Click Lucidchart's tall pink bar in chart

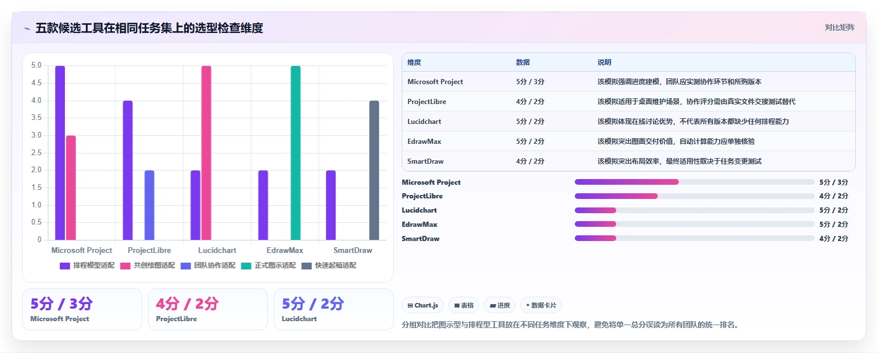206,153
